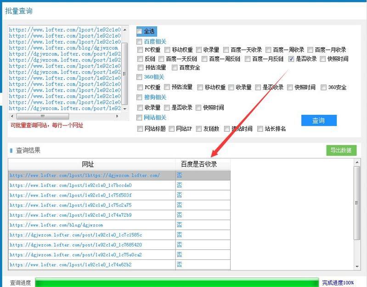The image size is (367, 287).
Task: Check the 友链数 checkbox
Action: point(199,129)
